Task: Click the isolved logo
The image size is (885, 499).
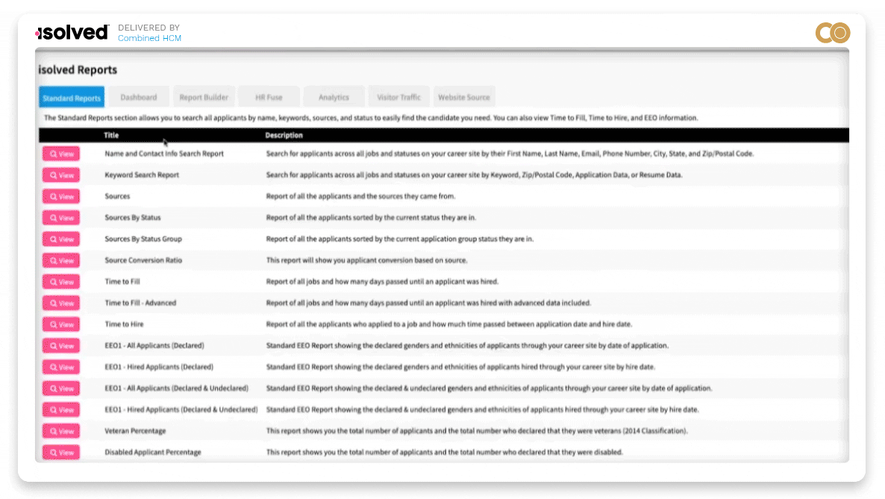Action: click(x=72, y=32)
